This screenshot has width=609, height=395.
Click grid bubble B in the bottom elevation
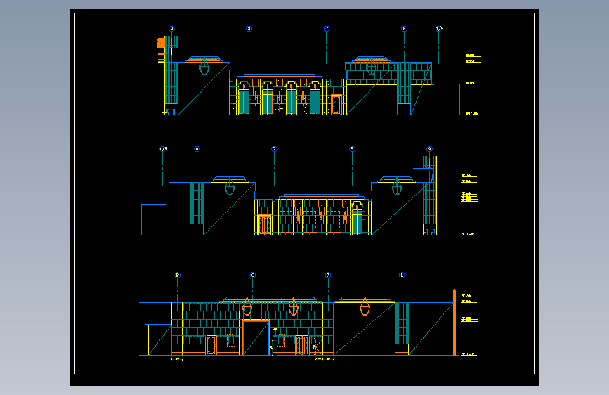tap(178, 276)
